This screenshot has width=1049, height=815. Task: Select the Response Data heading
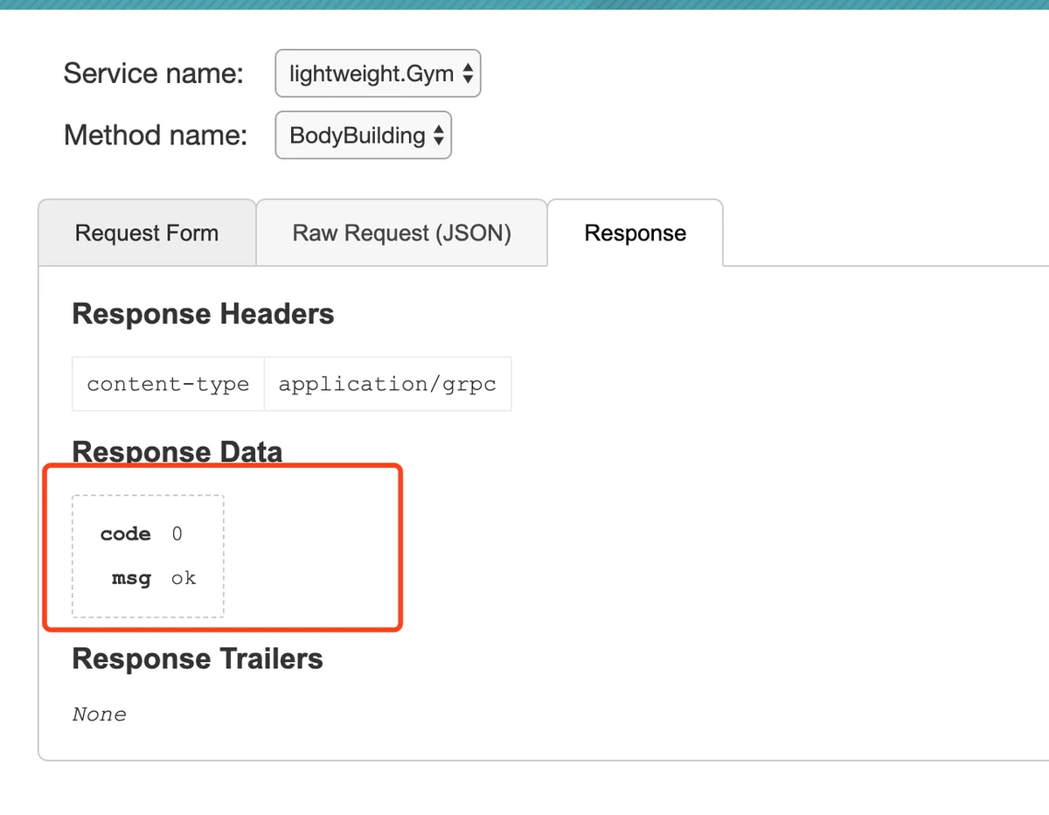(x=177, y=452)
